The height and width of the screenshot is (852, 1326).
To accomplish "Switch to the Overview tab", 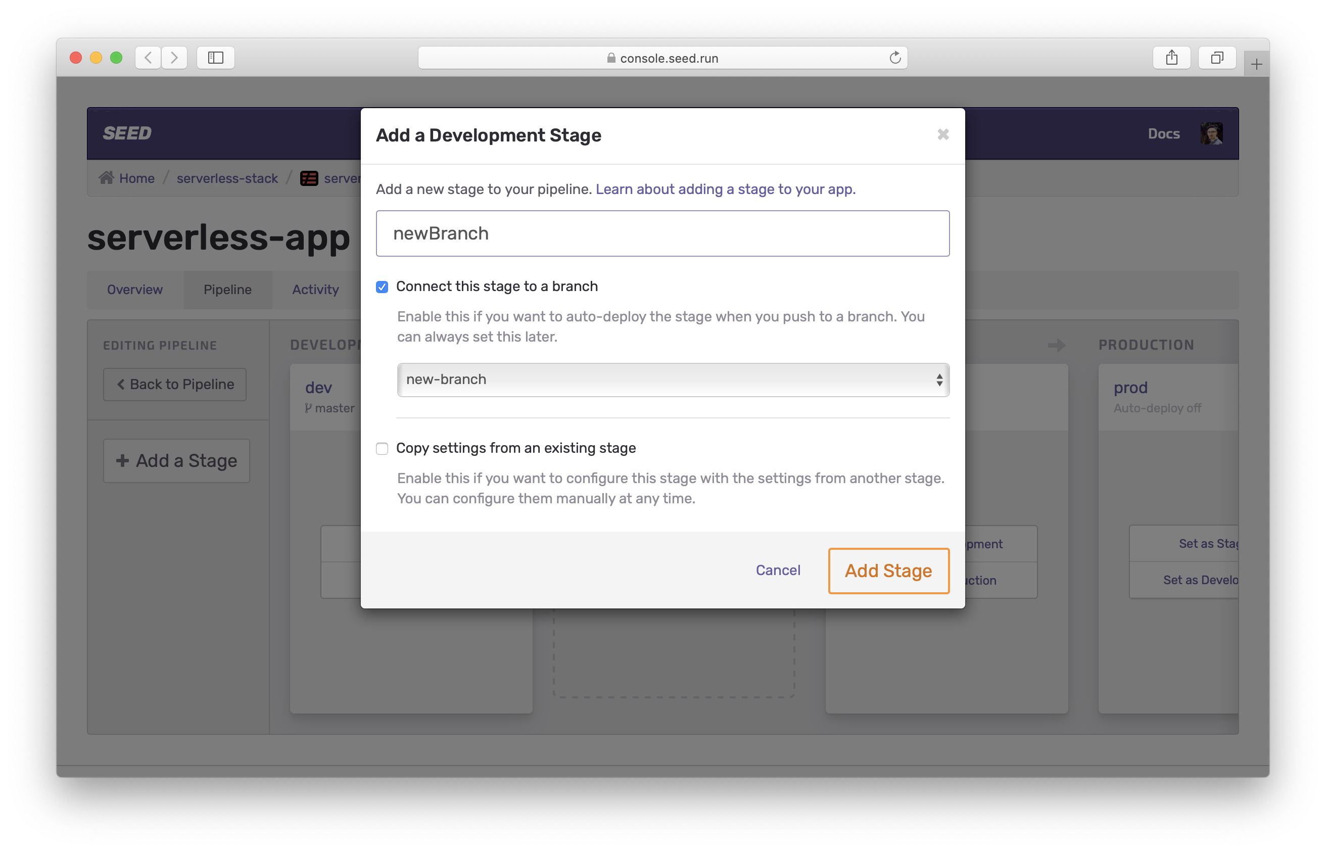I will click(134, 290).
